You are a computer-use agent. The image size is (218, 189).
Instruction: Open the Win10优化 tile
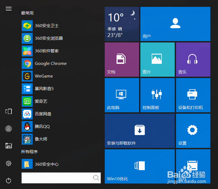(x=140, y=166)
